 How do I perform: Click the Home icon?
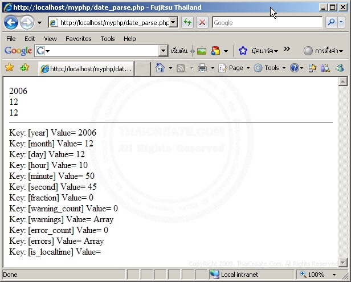(160, 68)
